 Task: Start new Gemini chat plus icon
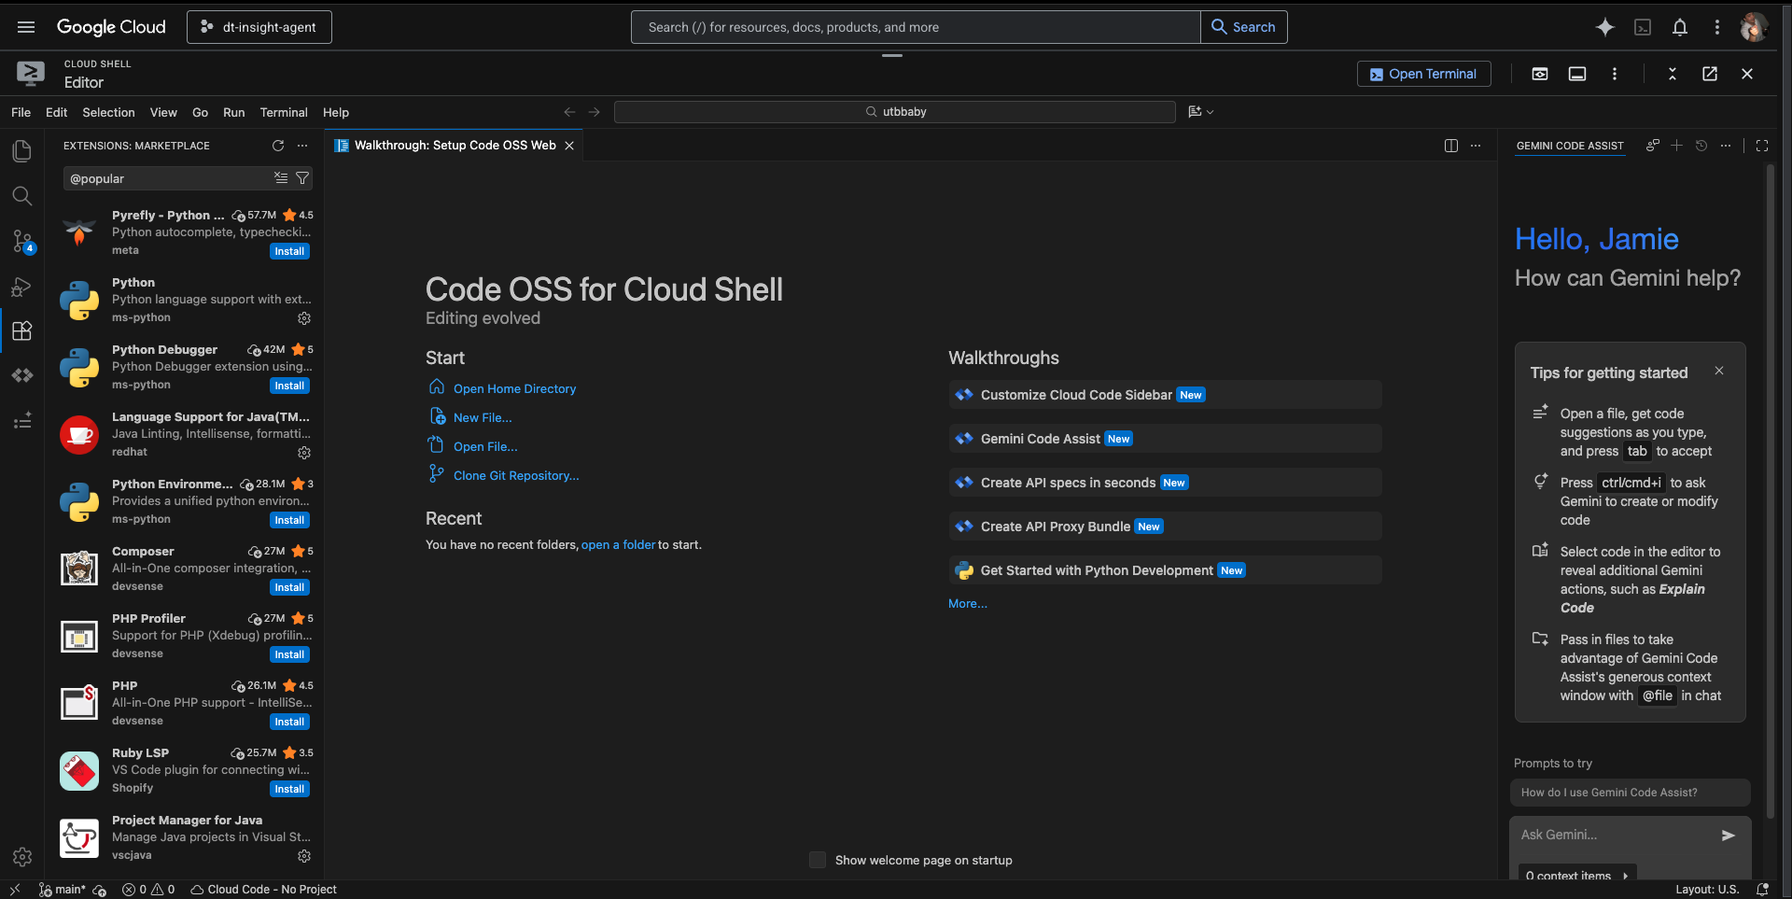(x=1677, y=146)
